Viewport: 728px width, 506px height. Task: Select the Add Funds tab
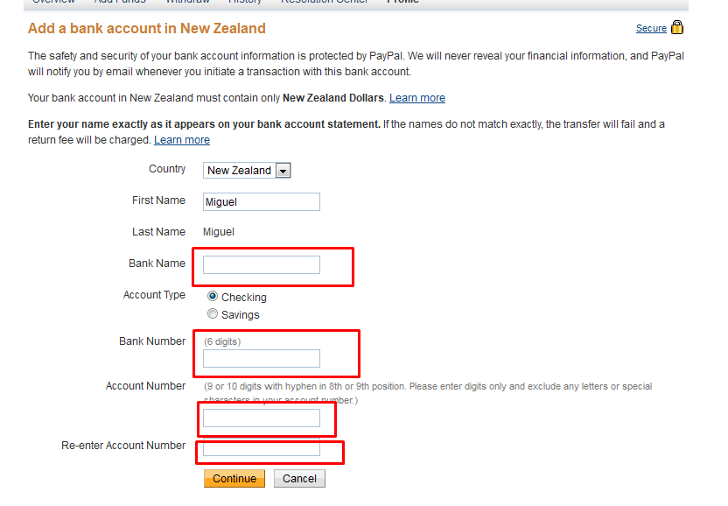(x=120, y=3)
